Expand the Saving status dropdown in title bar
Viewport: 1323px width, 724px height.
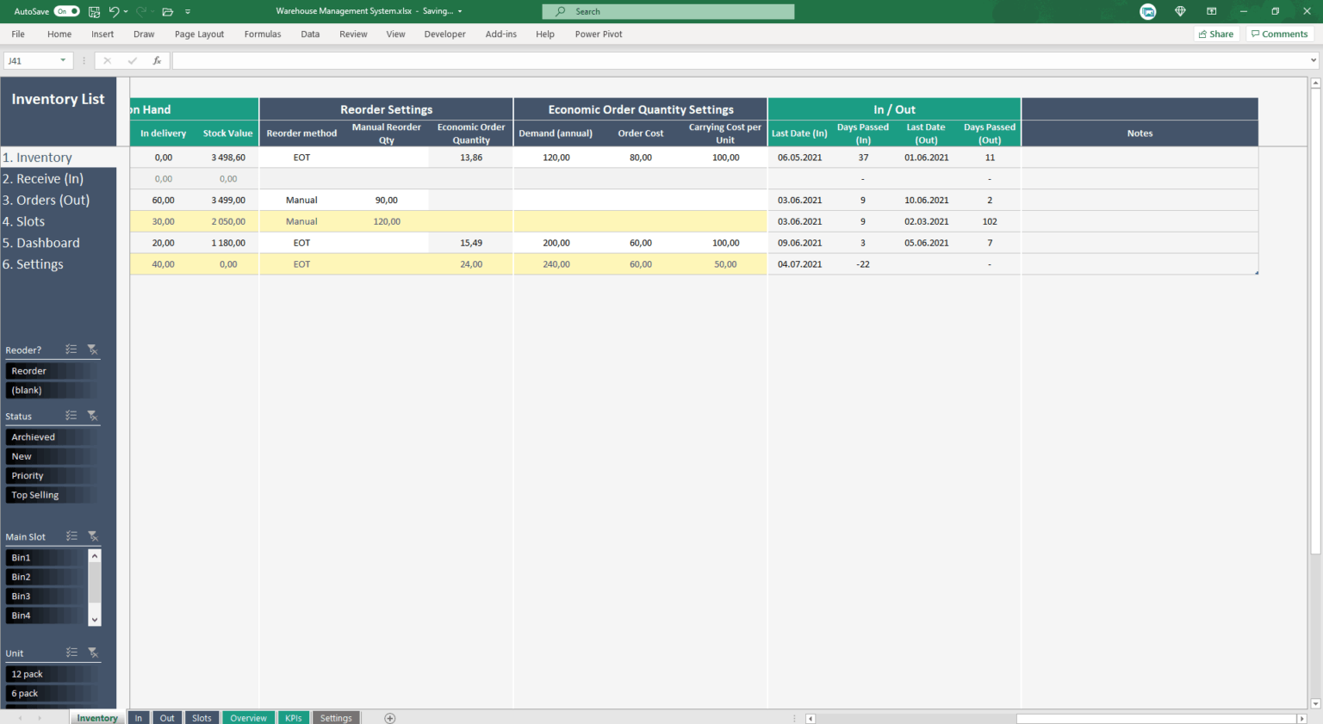(459, 11)
